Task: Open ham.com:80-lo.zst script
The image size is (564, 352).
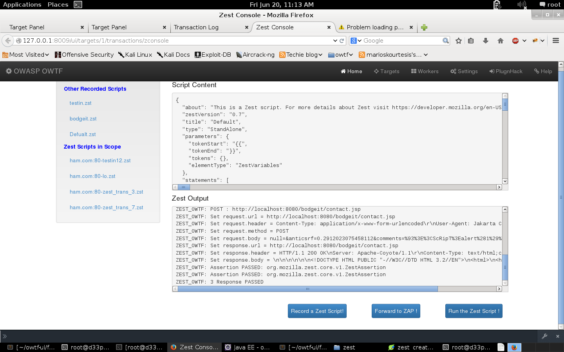Action: (x=92, y=176)
